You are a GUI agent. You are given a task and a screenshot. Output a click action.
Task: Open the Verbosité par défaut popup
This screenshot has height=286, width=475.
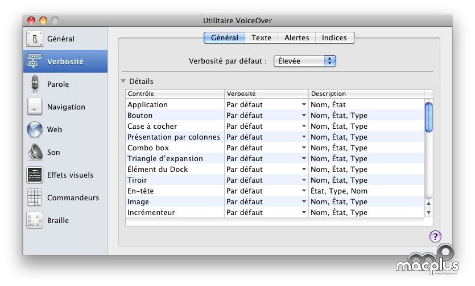(x=305, y=61)
